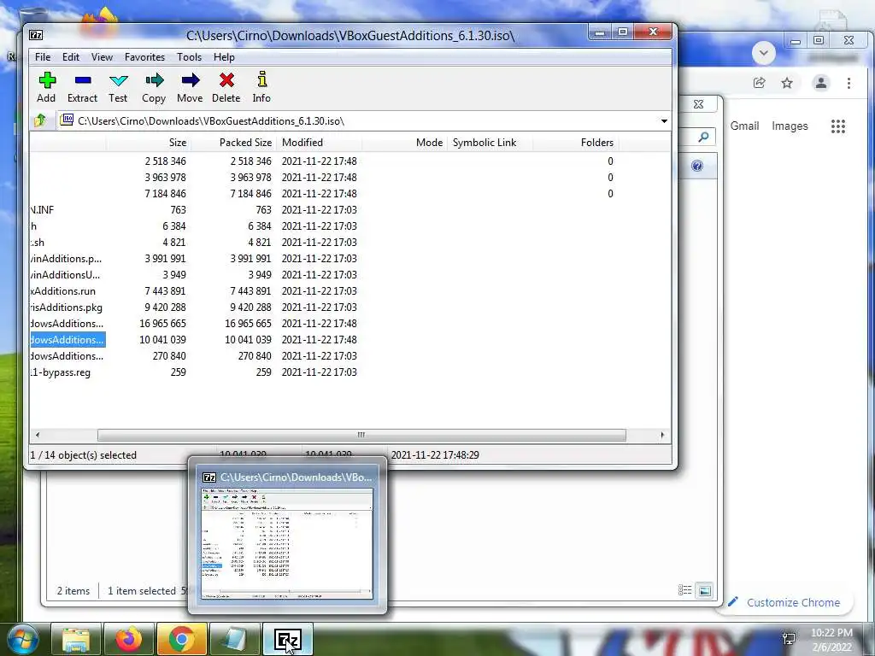Open the blue help icon in Explorer
The height and width of the screenshot is (656, 875).
(697, 166)
